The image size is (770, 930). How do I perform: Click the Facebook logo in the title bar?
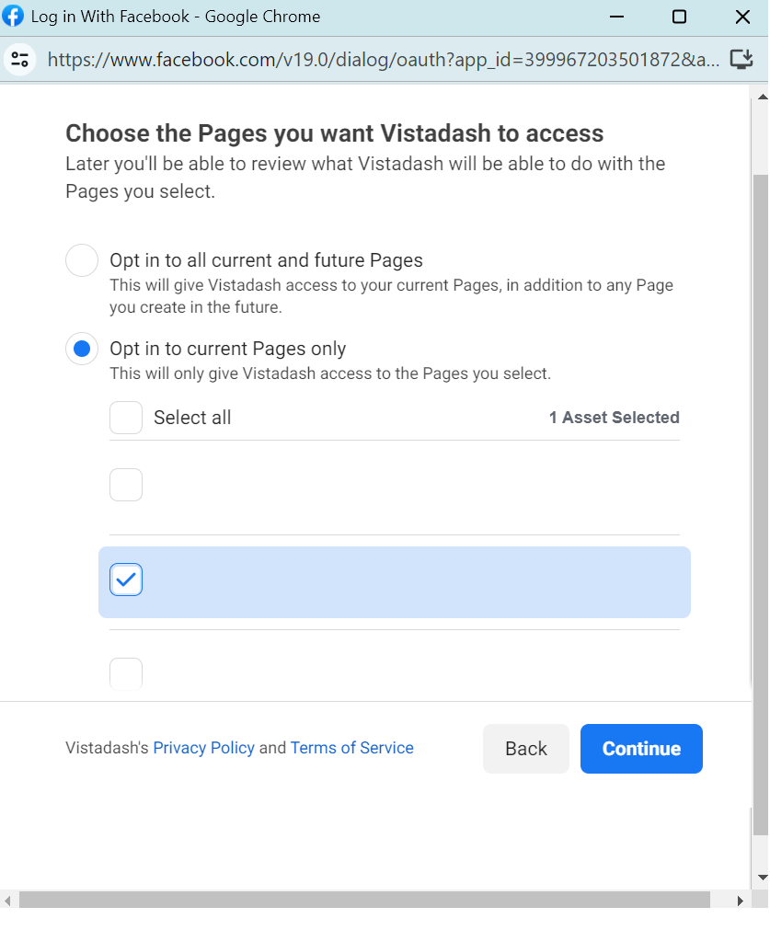[13, 16]
